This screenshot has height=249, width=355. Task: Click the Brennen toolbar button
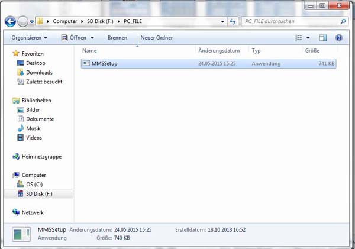click(x=117, y=37)
